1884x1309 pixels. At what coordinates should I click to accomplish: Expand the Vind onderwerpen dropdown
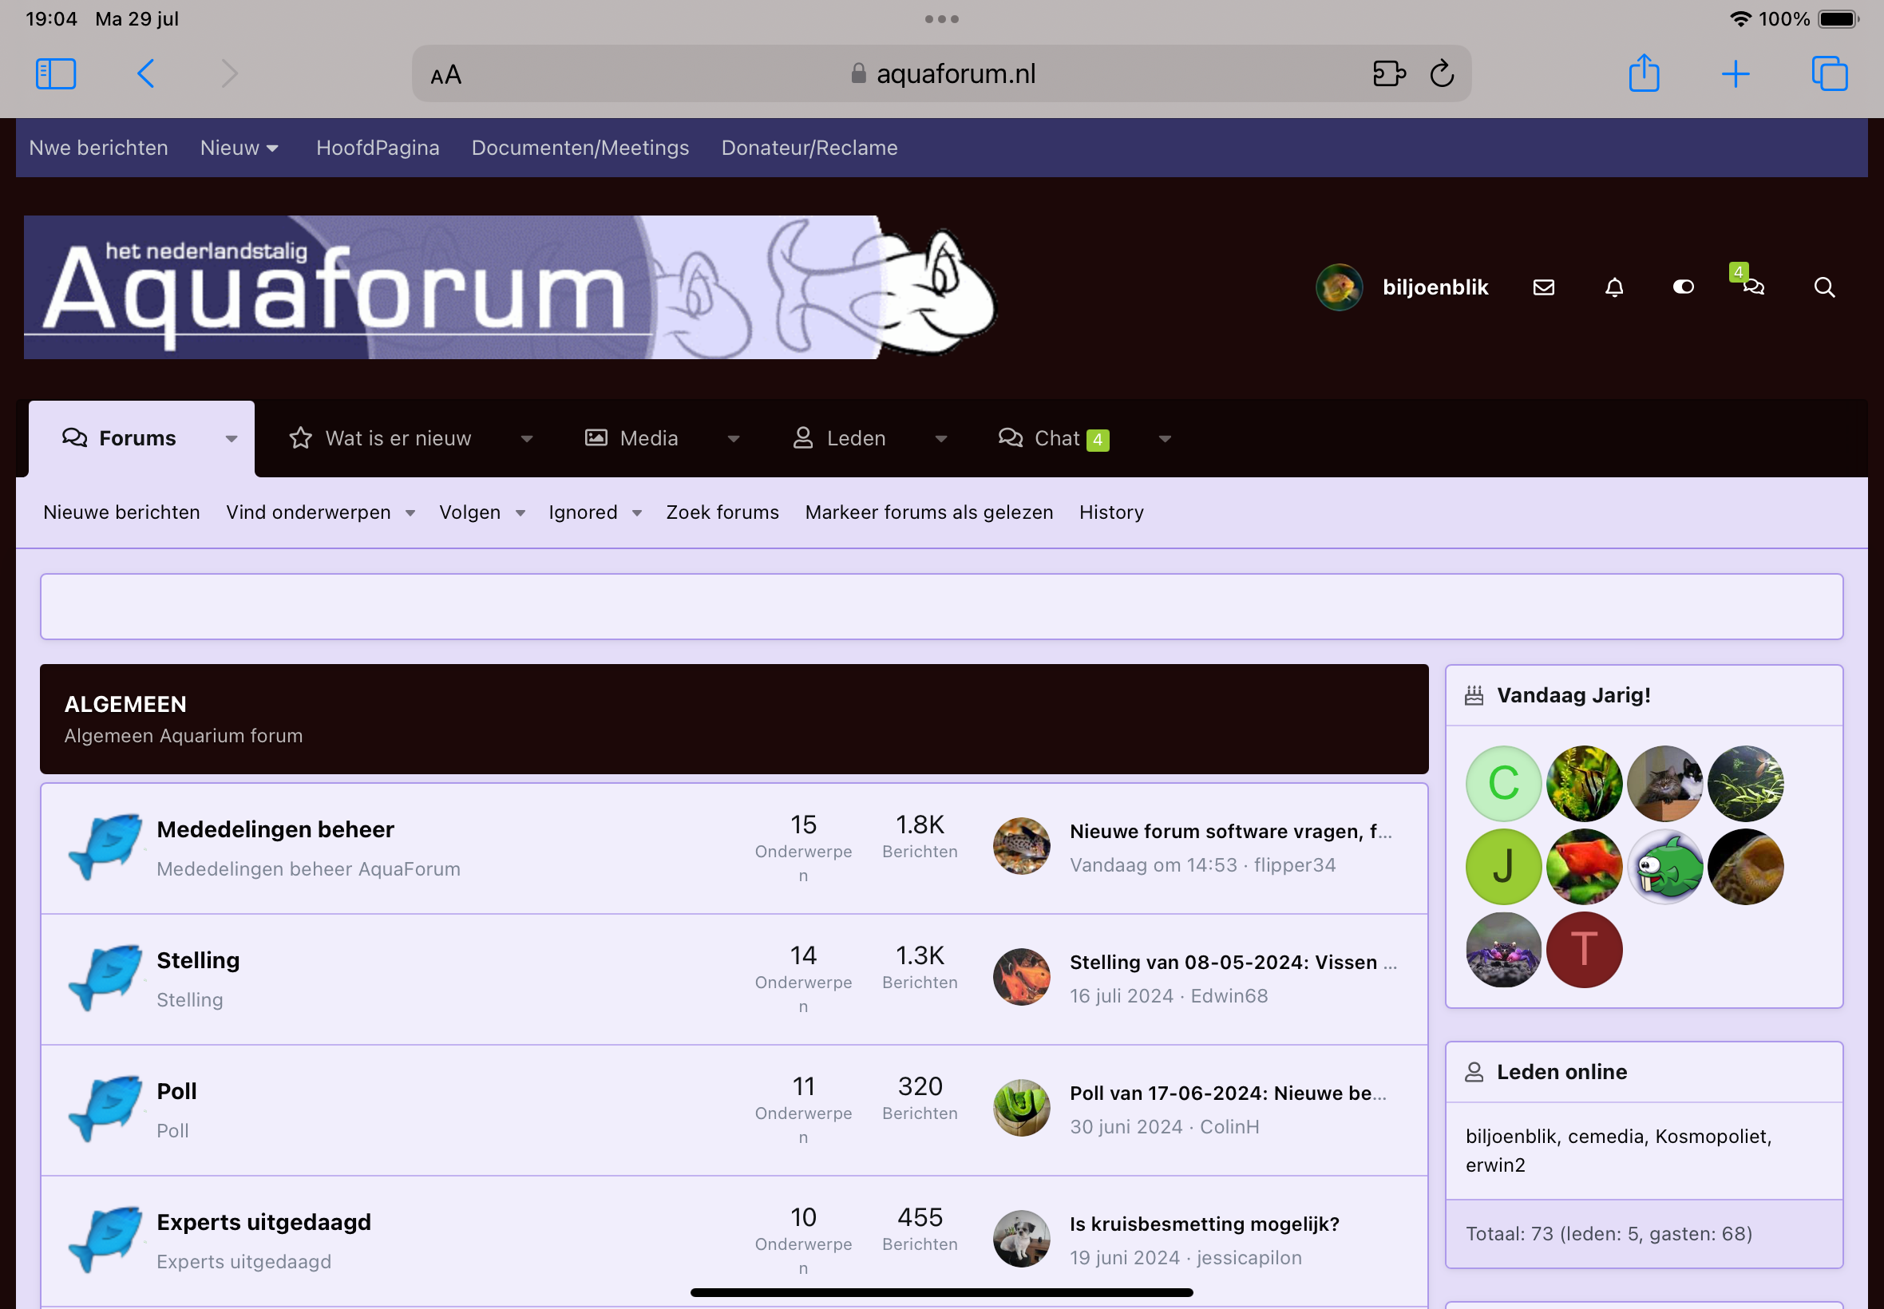[410, 512]
